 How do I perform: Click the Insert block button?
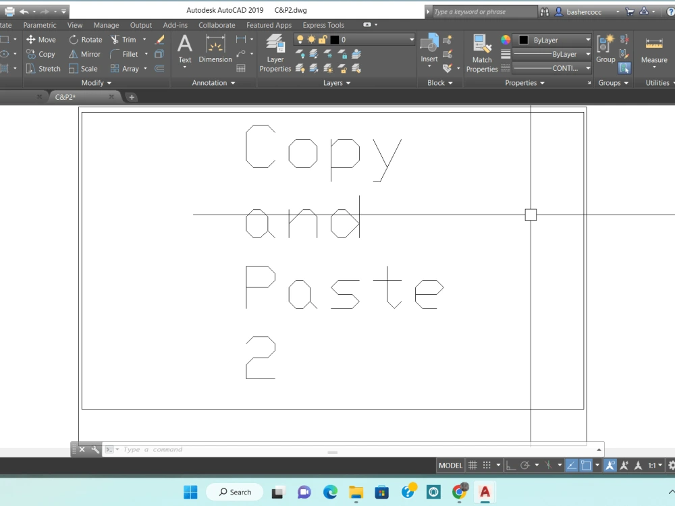[429, 48]
